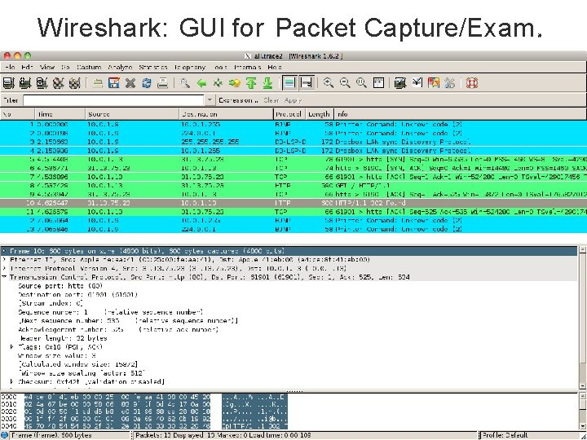Toggle auto scroll in live capture
The width and height of the screenshot is (587, 440).
(x=307, y=82)
